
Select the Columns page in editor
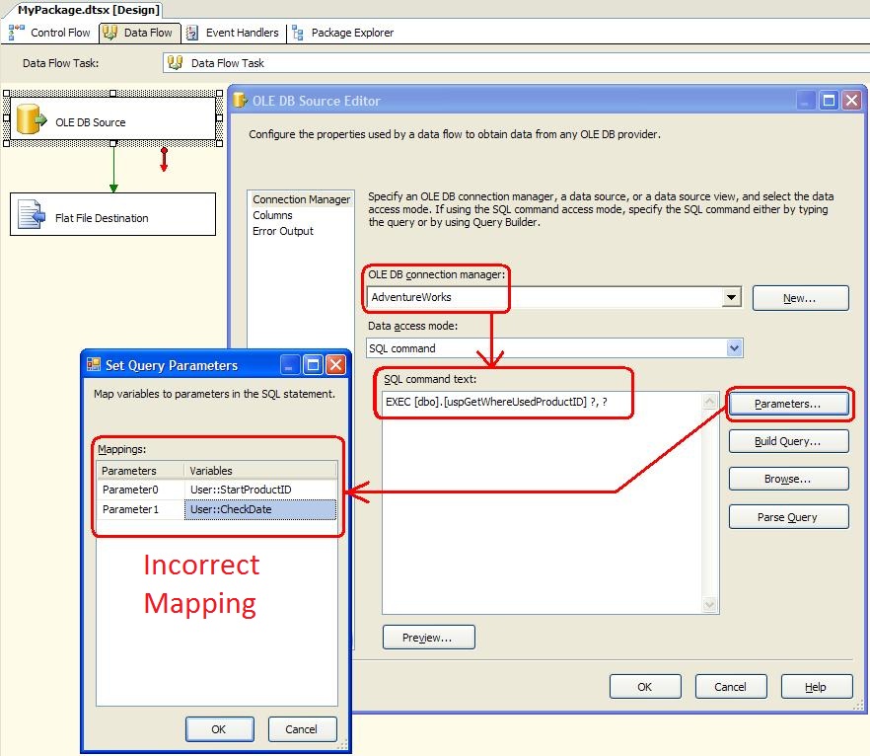(272, 215)
